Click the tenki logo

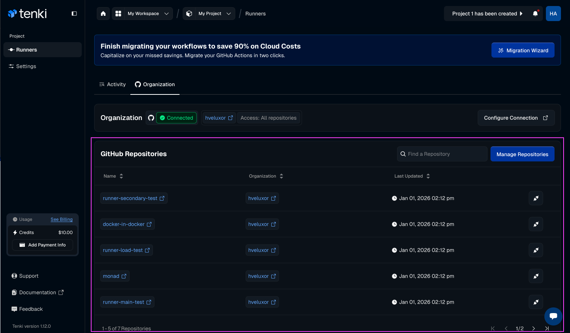(28, 14)
